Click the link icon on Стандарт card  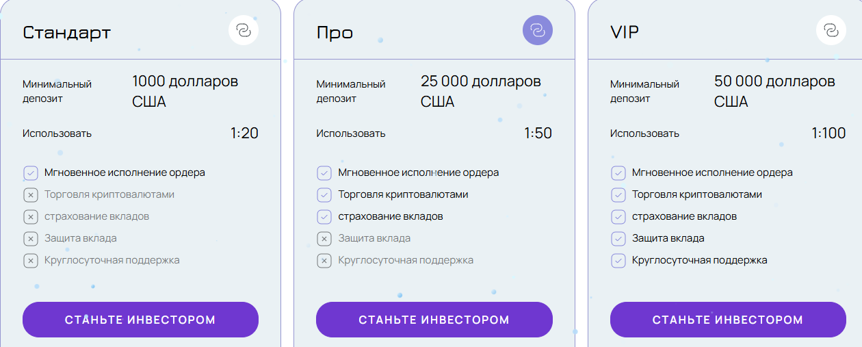244,30
